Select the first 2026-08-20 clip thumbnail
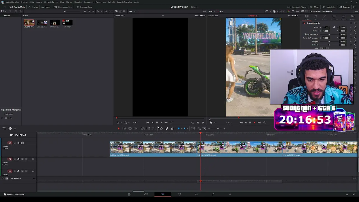The height and width of the screenshot is (202, 359). pyautogui.click(x=29, y=23)
